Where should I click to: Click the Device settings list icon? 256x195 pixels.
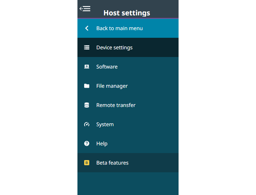click(x=86, y=47)
